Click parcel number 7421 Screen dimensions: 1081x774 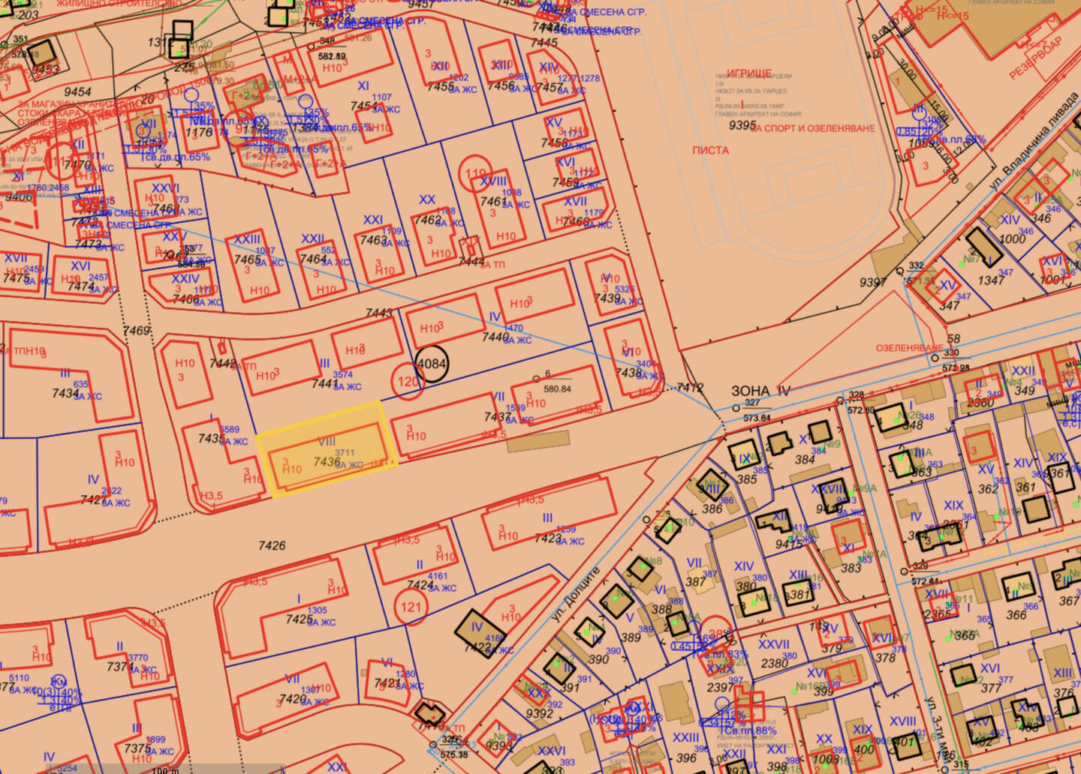388,683
